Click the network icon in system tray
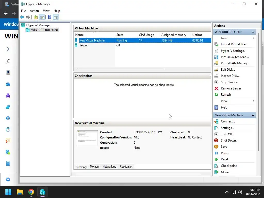The image size is (264, 198). point(234,192)
